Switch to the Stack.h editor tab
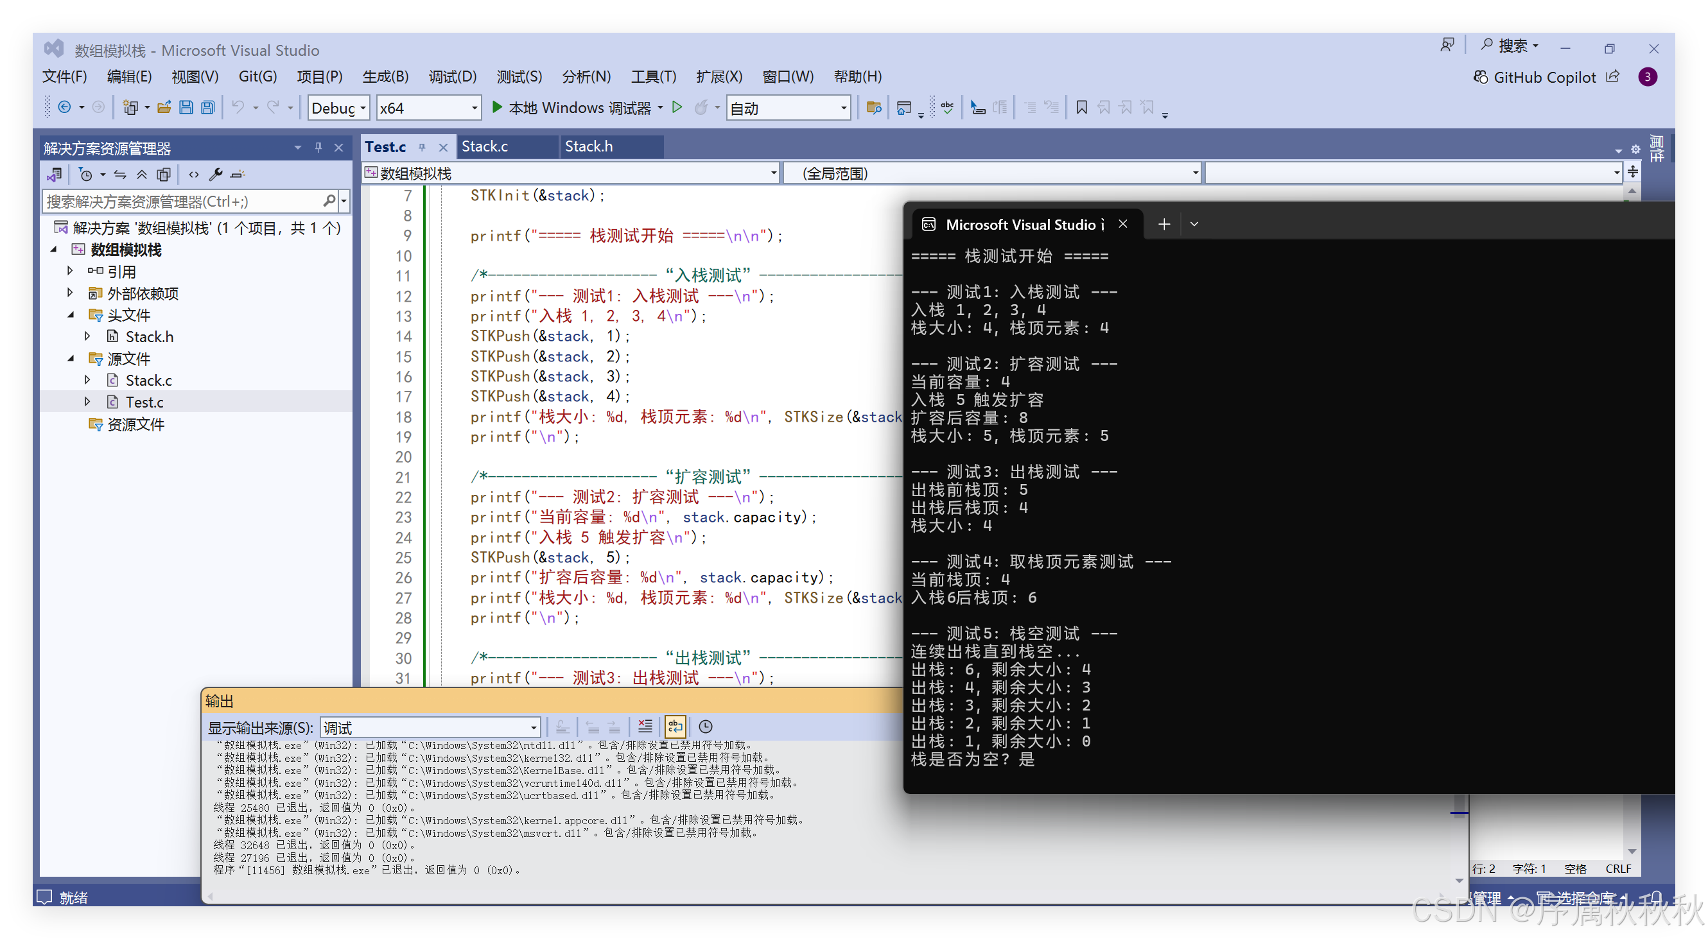1708x939 pixels. [588, 146]
